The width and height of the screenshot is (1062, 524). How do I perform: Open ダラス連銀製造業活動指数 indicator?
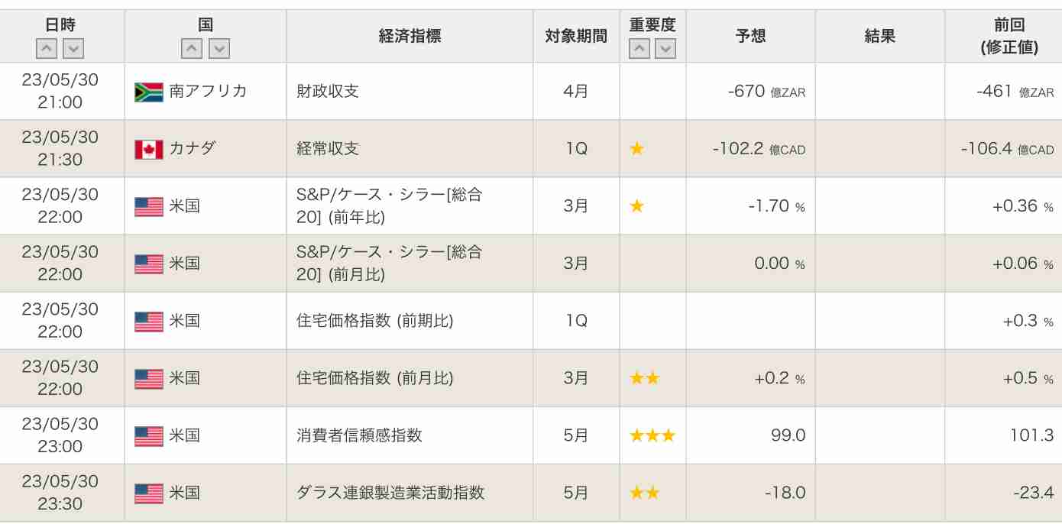[390, 493]
